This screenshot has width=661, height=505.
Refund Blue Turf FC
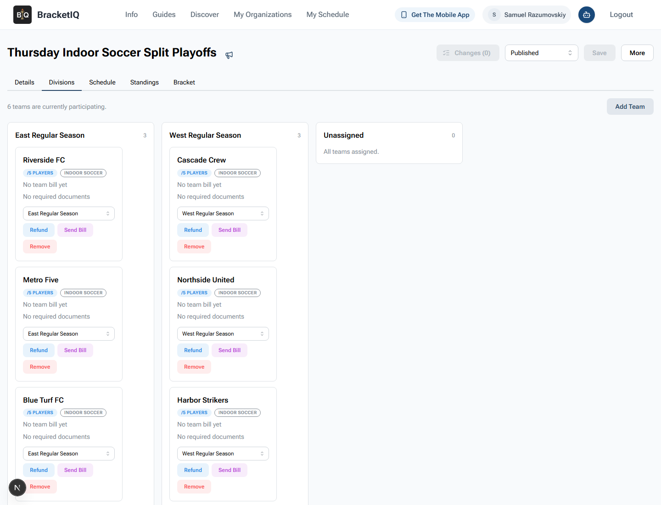coord(39,470)
